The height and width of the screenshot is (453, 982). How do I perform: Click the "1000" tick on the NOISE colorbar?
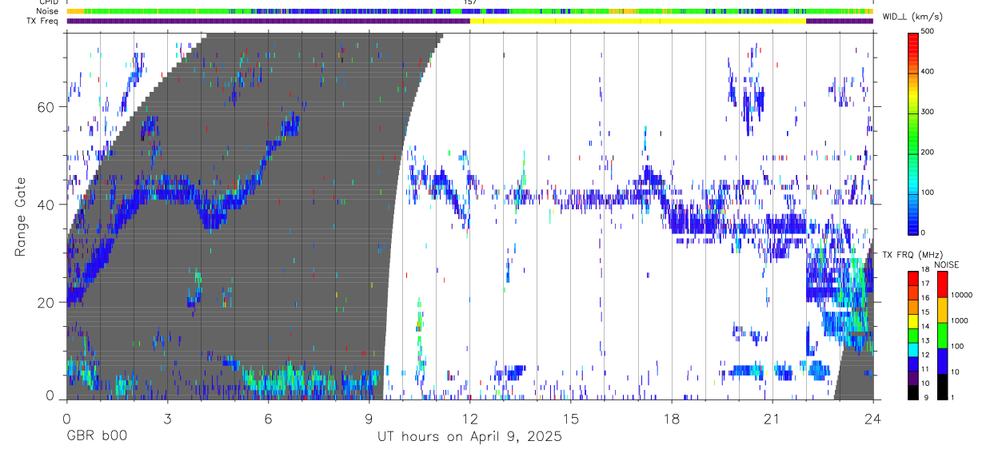(959, 320)
